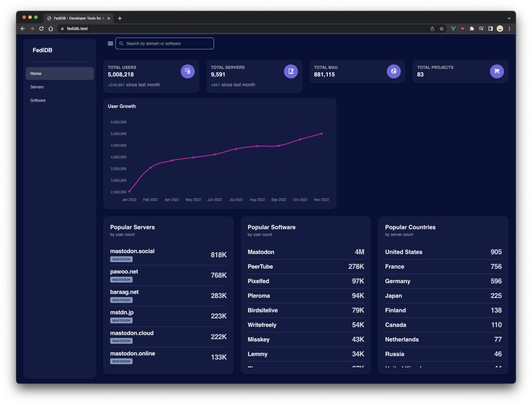Select Canada in Popular Countries
Screen dimensions: 532x405
444,325
